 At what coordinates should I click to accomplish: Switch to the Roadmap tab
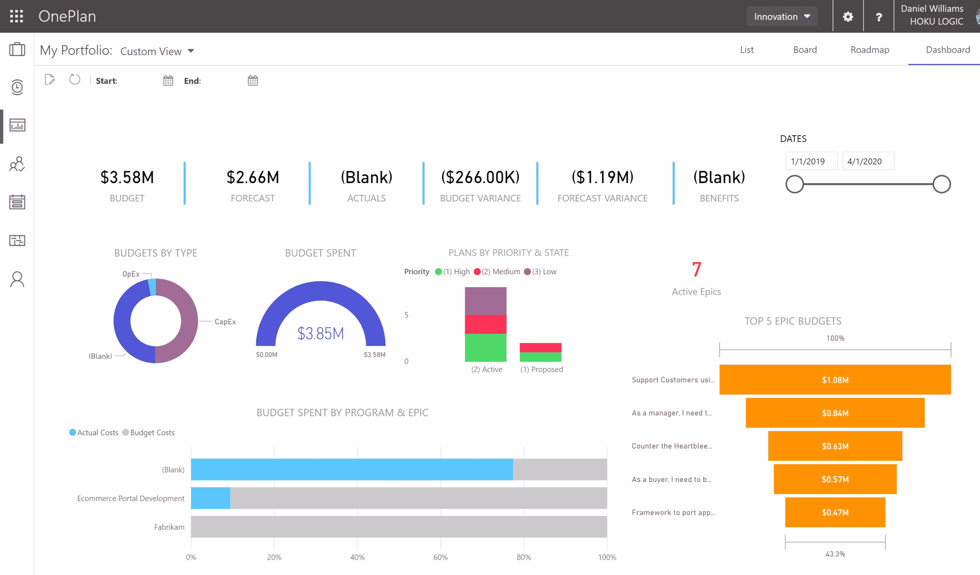[869, 50]
